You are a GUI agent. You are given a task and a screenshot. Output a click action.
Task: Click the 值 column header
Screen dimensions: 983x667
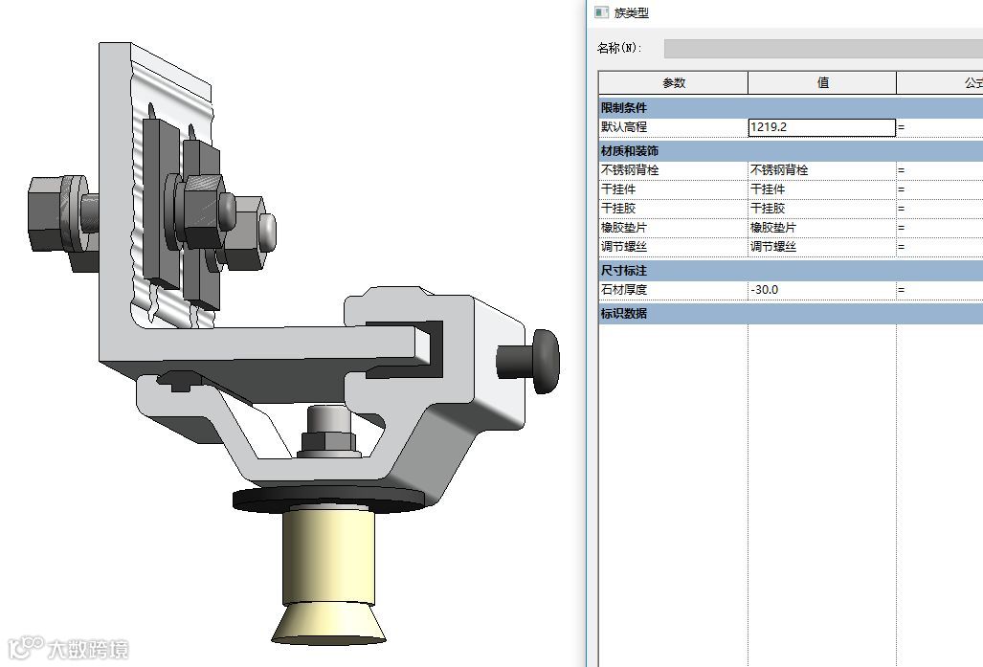[822, 82]
